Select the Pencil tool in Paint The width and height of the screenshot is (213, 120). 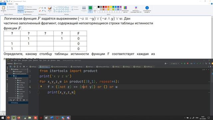40,8
